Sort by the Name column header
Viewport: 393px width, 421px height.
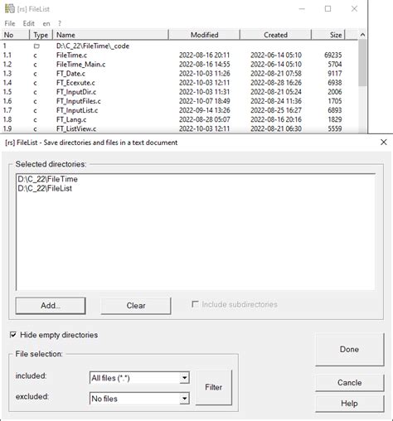point(110,35)
